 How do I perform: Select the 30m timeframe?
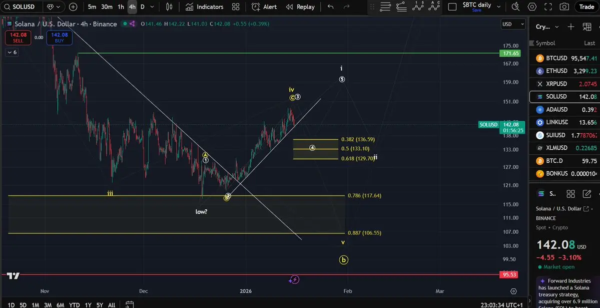(x=107, y=7)
